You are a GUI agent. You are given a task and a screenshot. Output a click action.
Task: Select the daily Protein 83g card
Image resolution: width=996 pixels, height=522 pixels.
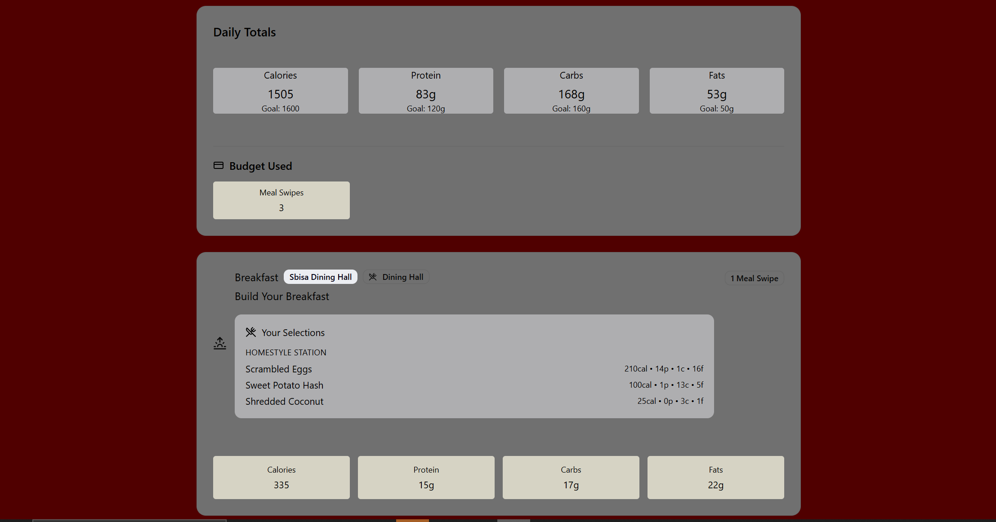coord(425,91)
